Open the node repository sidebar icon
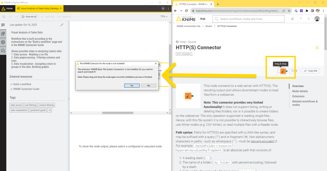The width and height of the screenshot is (327, 171). coord(3,34)
